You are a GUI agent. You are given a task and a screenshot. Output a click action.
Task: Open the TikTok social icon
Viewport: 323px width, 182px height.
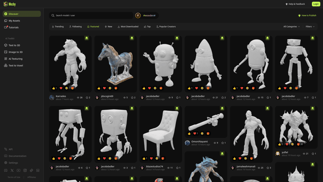(31, 171)
